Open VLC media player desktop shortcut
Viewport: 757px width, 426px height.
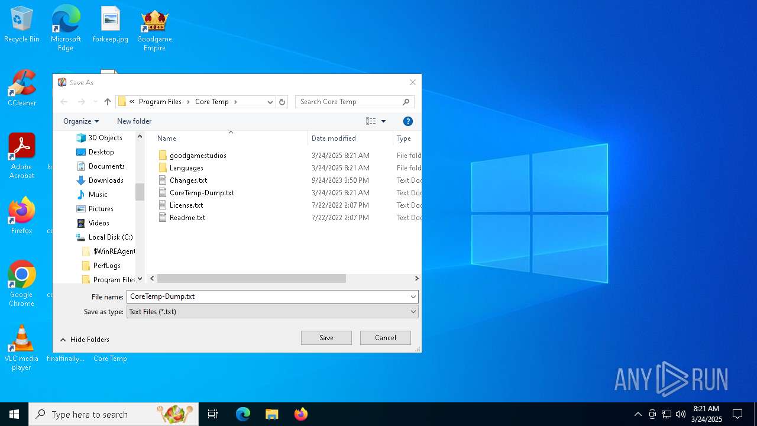22,348
